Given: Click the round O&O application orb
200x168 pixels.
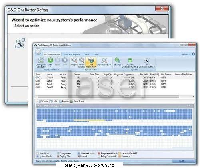Looking at the screenshot, I should (38, 52).
